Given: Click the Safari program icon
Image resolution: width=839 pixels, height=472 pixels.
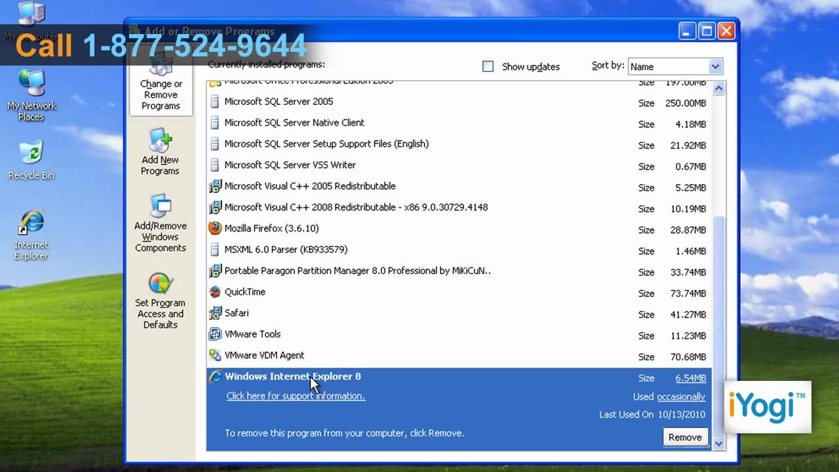Looking at the screenshot, I should click(x=215, y=313).
